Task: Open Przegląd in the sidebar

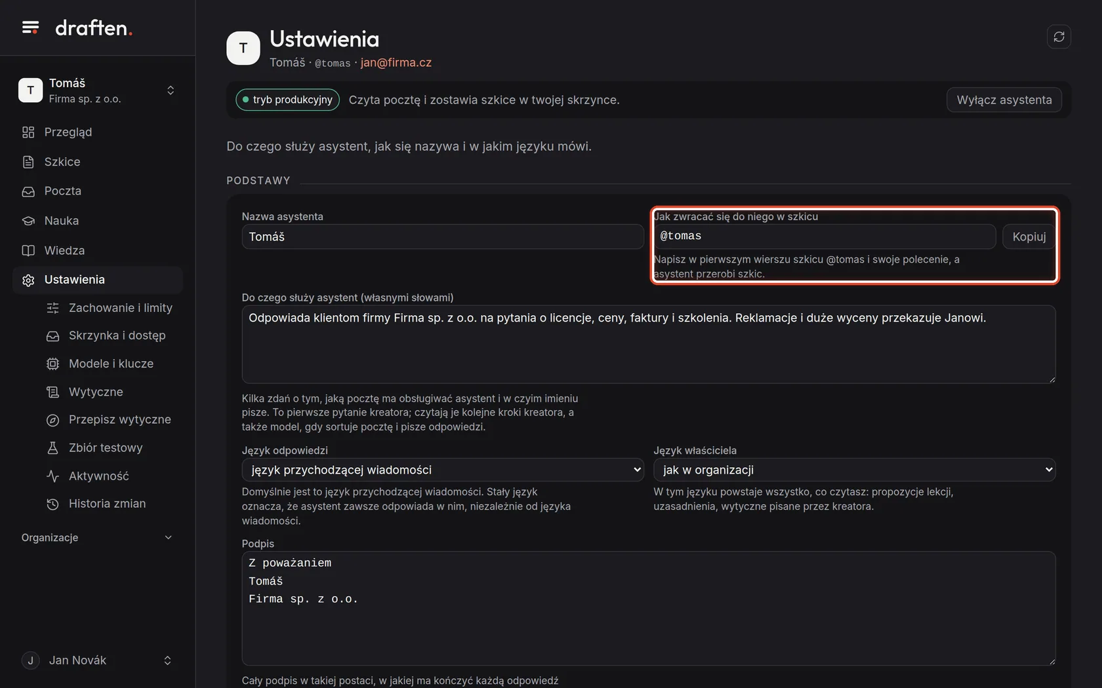Action: click(97, 132)
